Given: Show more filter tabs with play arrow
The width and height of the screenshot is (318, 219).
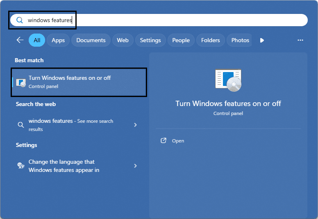Looking at the screenshot, I should click(x=262, y=40).
